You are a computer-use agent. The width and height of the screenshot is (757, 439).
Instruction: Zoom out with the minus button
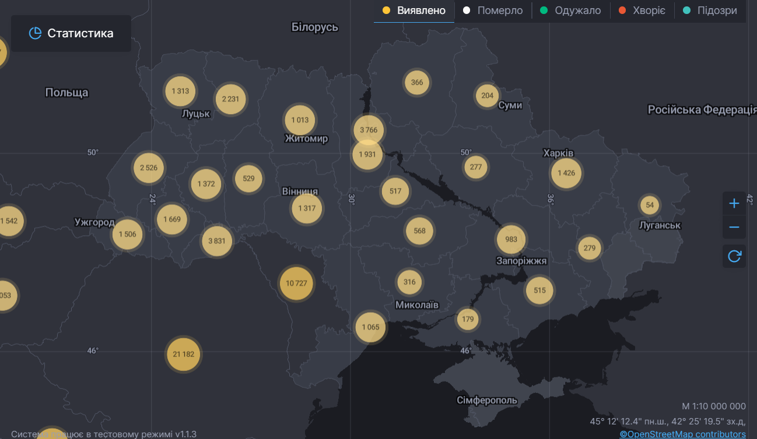click(x=734, y=227)
